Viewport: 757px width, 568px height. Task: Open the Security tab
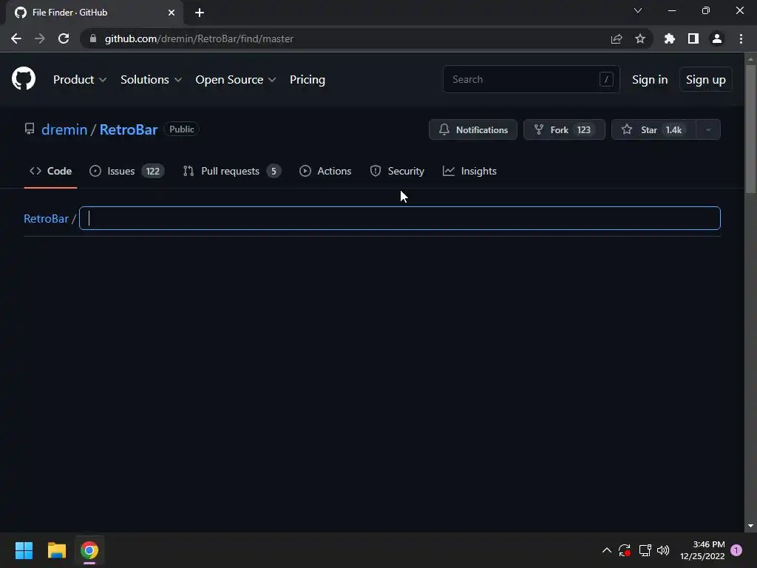[x=397, y=171]
